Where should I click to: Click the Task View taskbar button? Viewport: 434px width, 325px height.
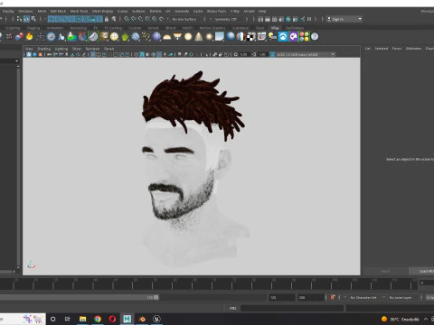pyautogui.click(x=68, y=319)
